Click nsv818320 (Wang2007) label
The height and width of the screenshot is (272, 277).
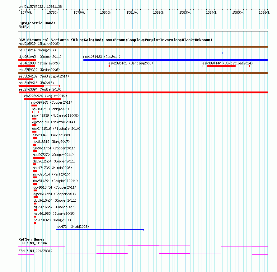coord(52,220)
